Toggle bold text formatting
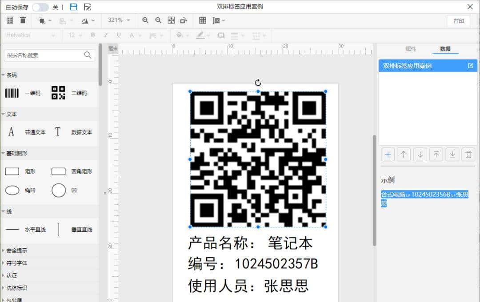 click(x=92, y=35)
